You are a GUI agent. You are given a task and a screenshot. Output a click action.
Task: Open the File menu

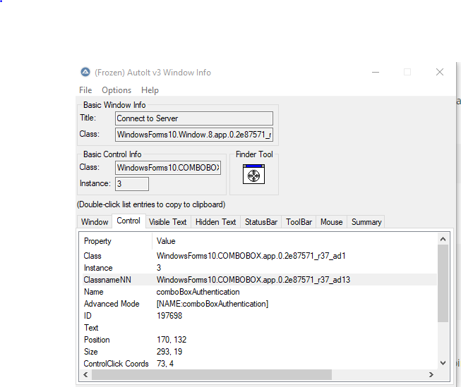point(85,90)
